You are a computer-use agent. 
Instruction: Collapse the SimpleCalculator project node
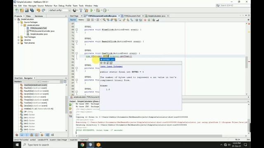pyautogui.click(x=16, y=19)
